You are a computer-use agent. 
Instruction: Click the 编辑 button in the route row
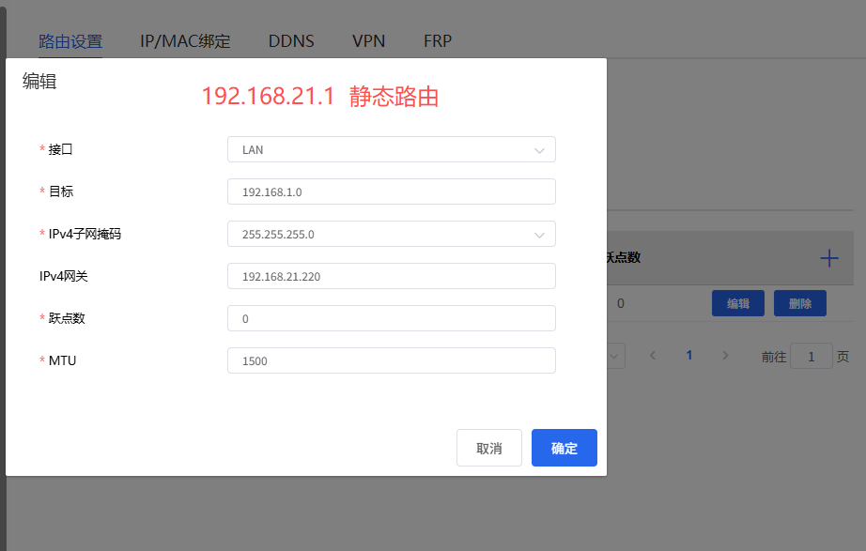click(x=737, y=303)
